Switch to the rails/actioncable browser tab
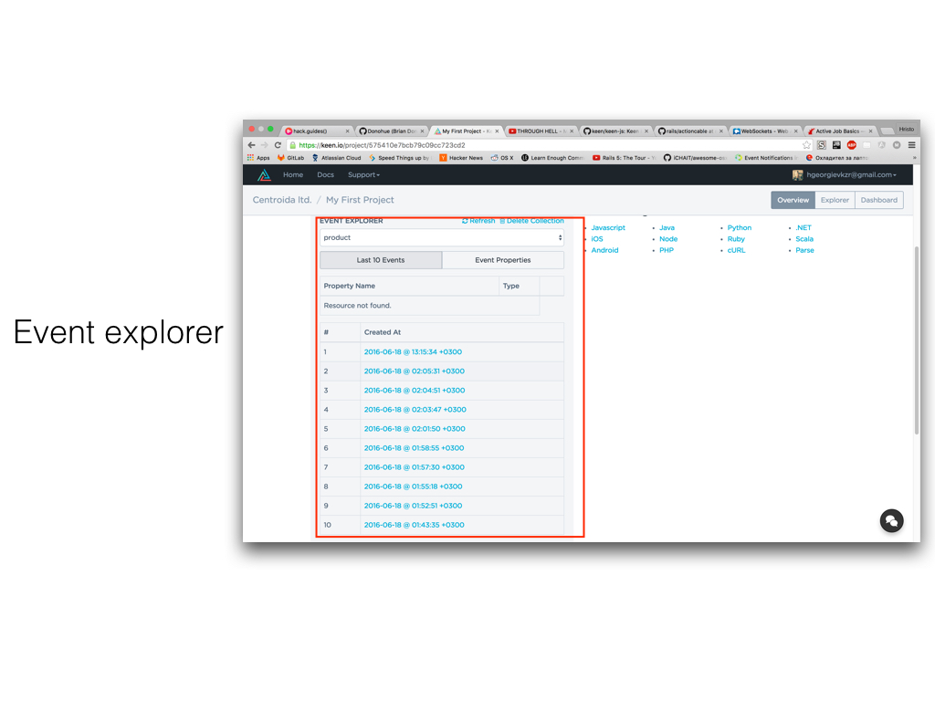 coord(690,131)
